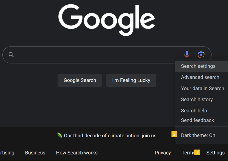Click the green leaf climate icon
The width and height of the screenshot is (228, 161).
(x=60, y=135)
